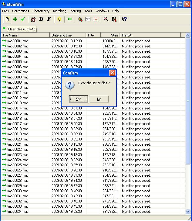Sort list by File Name column header
This screenshot has height=221, width=192.
(25, 35)
